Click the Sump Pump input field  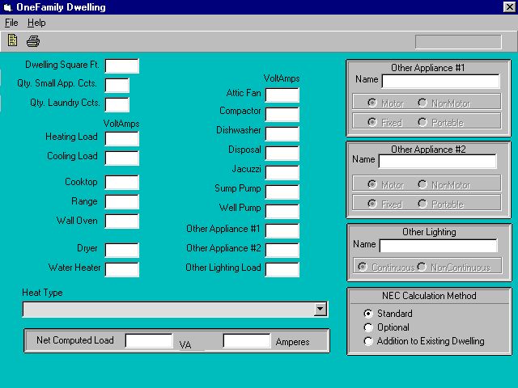point(282,192)
